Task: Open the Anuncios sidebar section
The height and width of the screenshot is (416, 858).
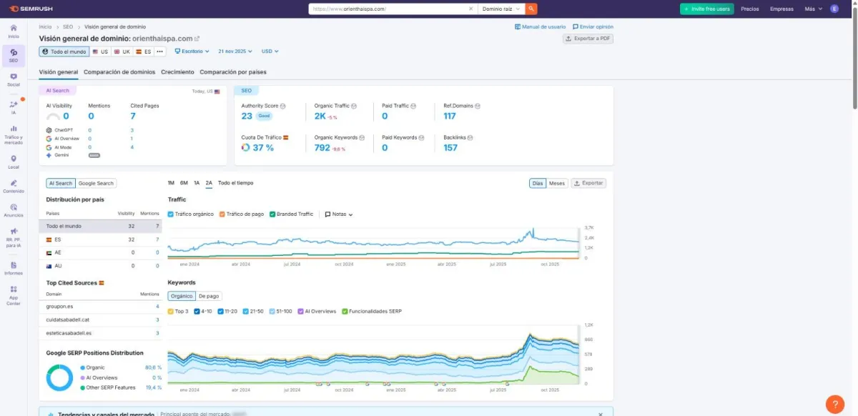Action: pos(14,210)
